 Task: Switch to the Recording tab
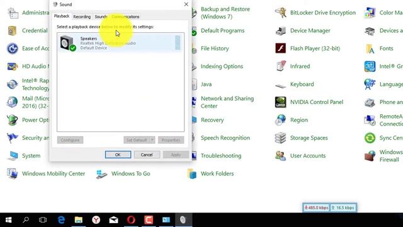[82, 17]
